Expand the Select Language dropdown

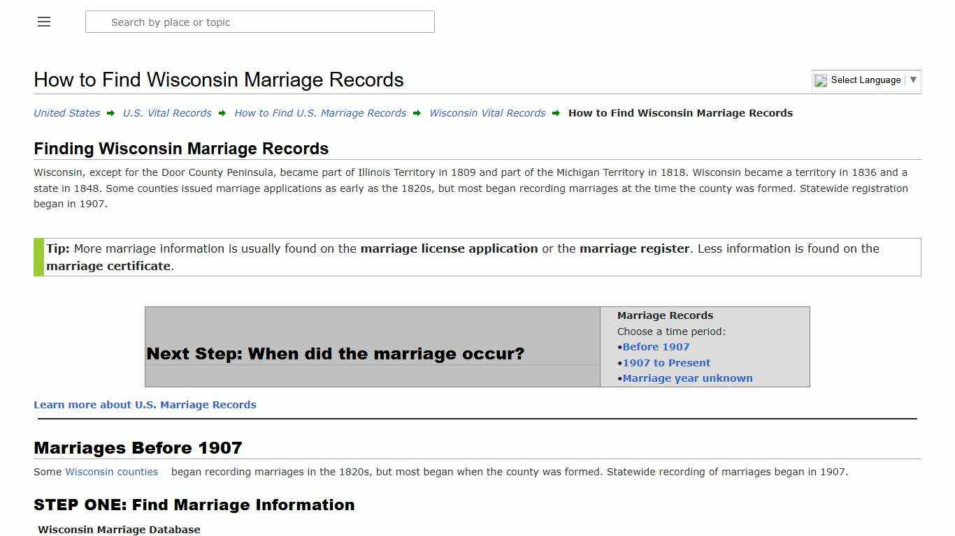coord(865,80)
